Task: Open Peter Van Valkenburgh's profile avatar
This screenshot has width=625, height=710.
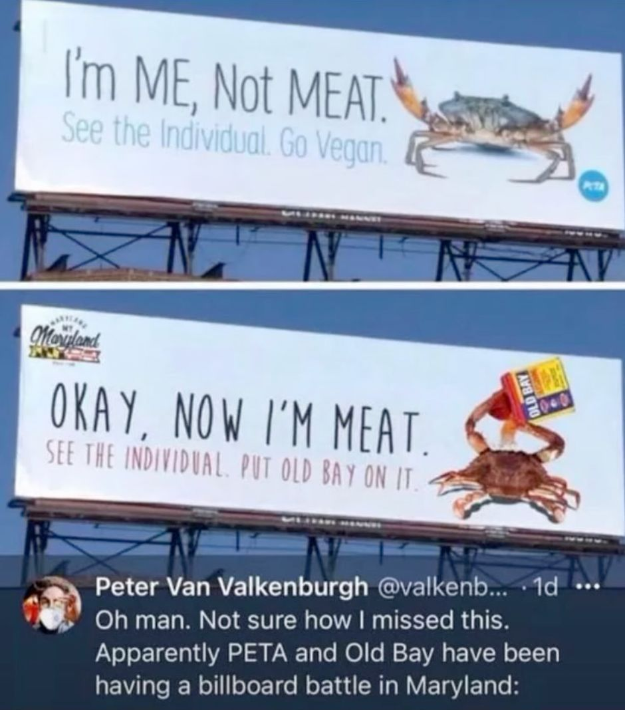Action: coord(53,604)
